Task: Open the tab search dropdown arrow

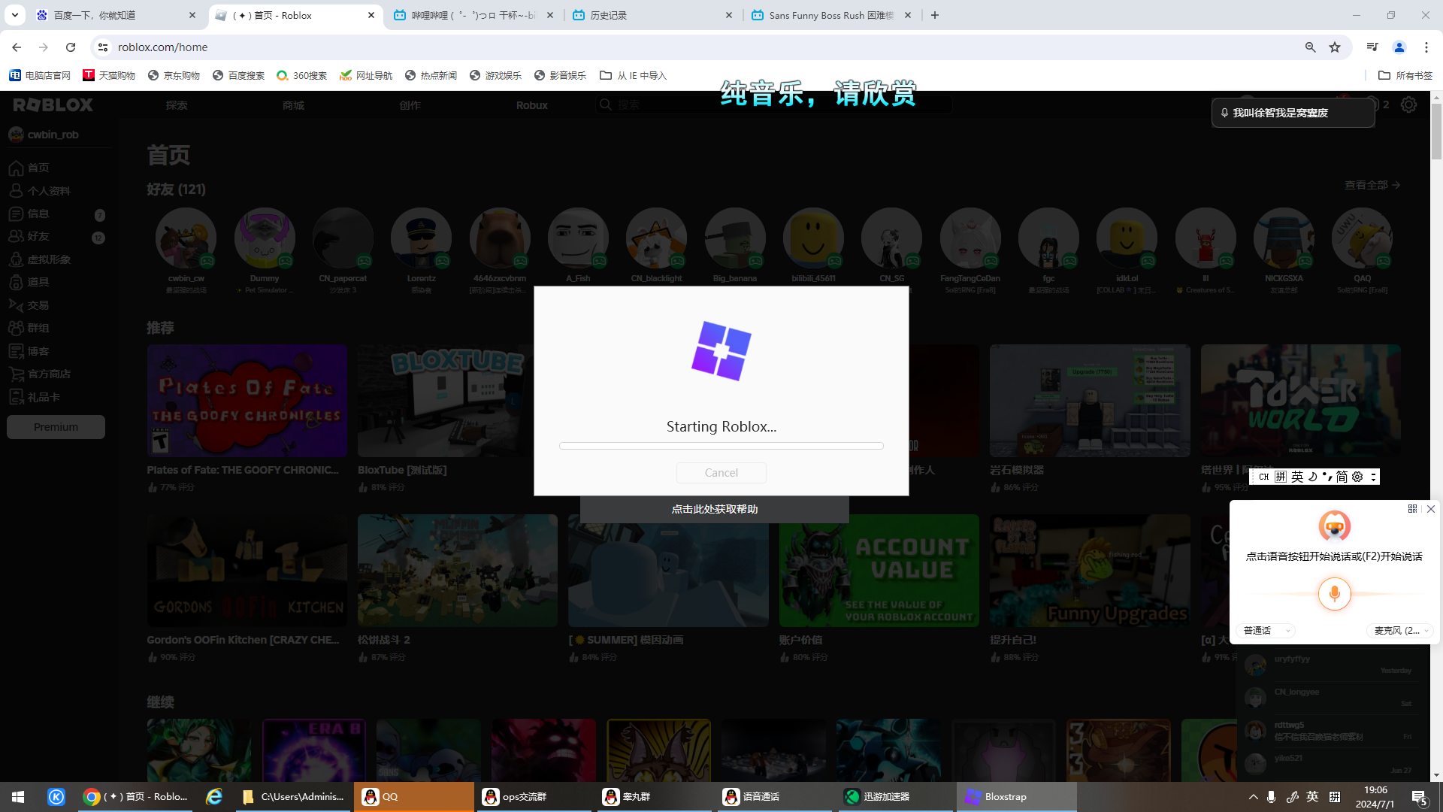Action: tap(14, 15)
